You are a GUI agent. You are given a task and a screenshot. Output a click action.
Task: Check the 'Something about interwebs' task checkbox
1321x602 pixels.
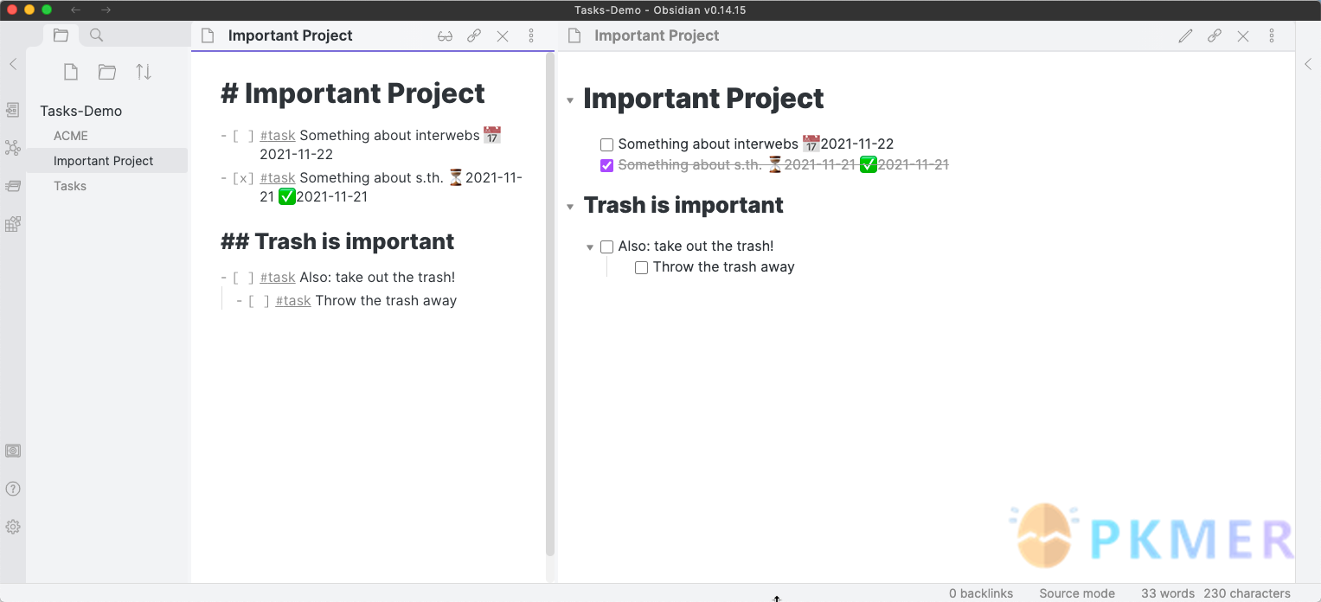[x=607, y=144]
